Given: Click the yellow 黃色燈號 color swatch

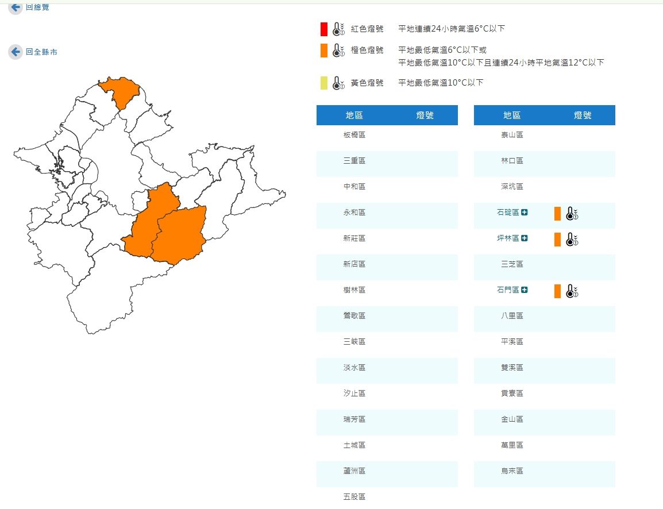Looking at the screenshot, I should coord(324,83).
